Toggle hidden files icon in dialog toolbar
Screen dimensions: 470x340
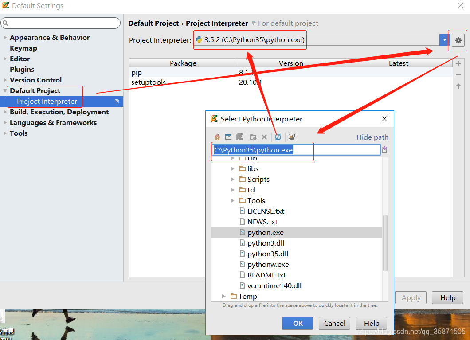click(291, 137)
